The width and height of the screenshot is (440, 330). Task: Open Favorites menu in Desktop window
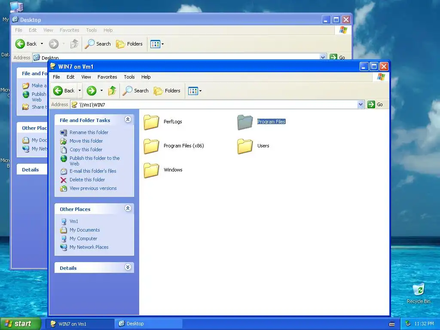coord(69,30)
